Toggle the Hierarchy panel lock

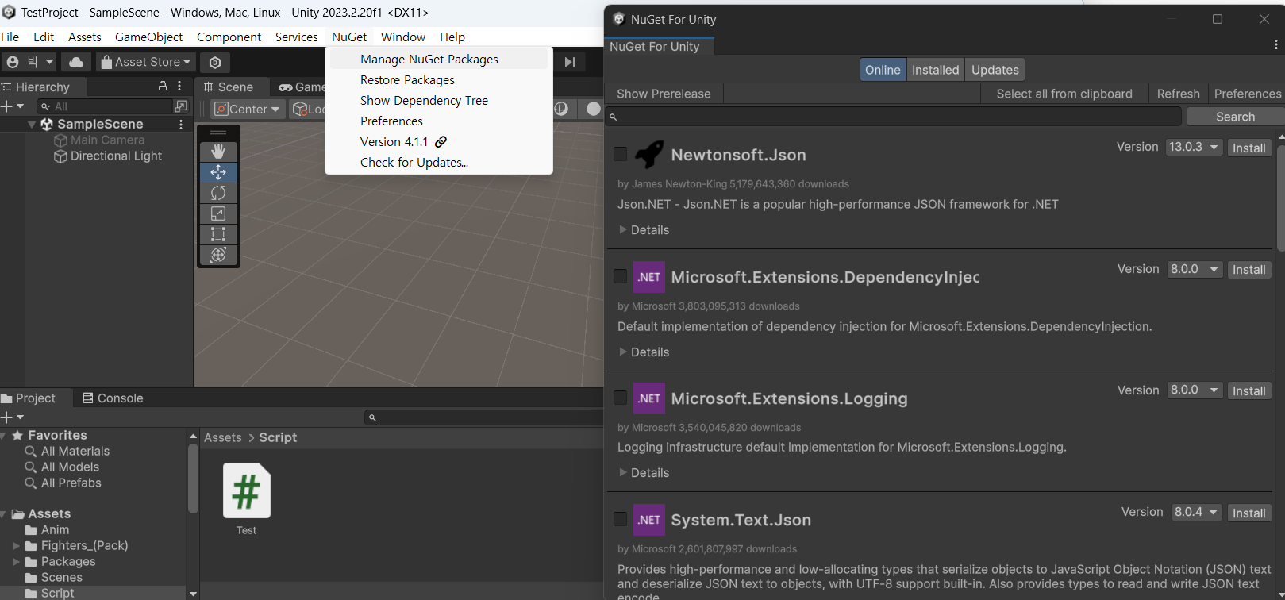click(163, 86)
